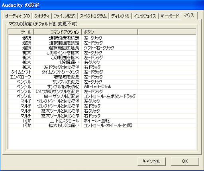Select the ファイル形式 tab
204x171 pixels.
(x=65, y=16)
